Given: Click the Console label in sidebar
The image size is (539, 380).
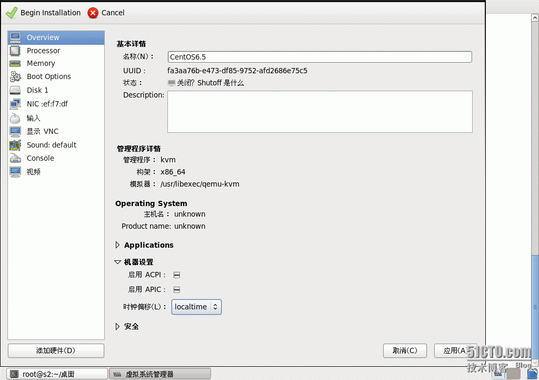Looking at the screenshot, I should tap(41, 158).
